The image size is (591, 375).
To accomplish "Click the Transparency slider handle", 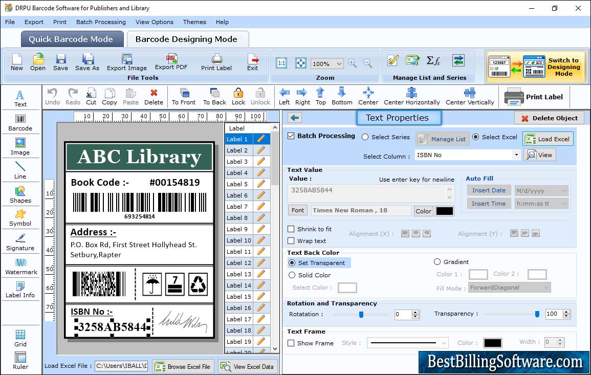I will click(537, 314).
